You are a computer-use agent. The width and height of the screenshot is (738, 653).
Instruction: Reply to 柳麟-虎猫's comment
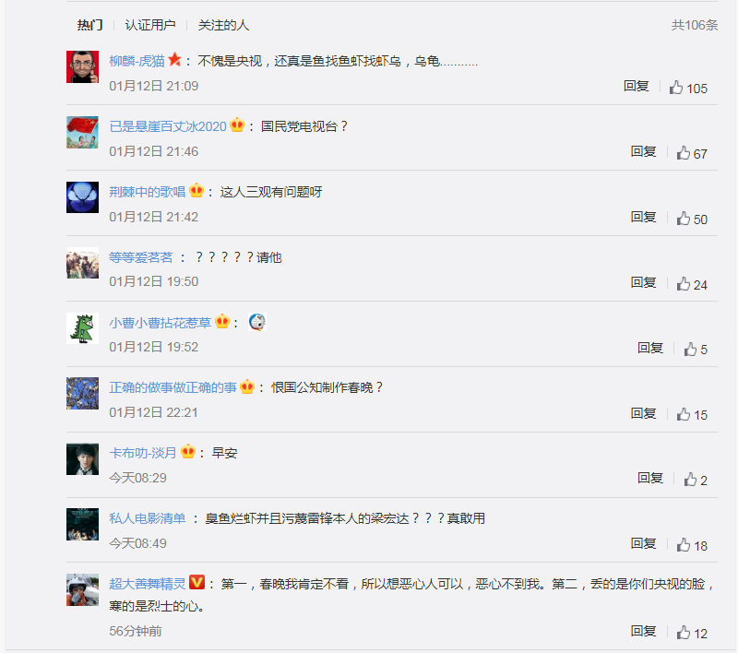click(x=637, y=86)
